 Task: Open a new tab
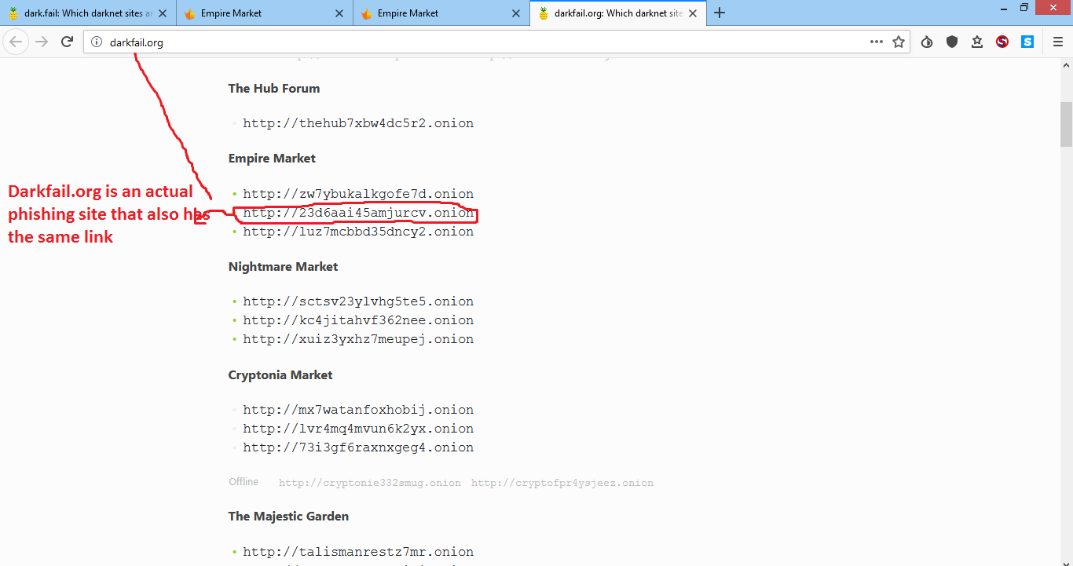[x=720, y=13]
